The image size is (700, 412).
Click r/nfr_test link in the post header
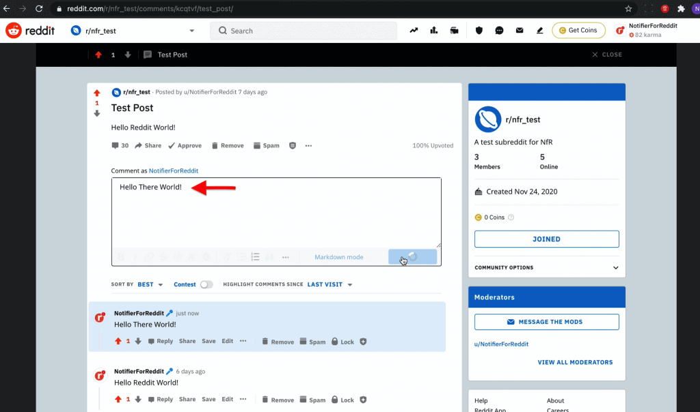pyautogui.click(x=137, y=92)
